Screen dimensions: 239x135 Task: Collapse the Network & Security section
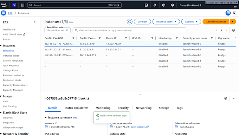point(1,134)
